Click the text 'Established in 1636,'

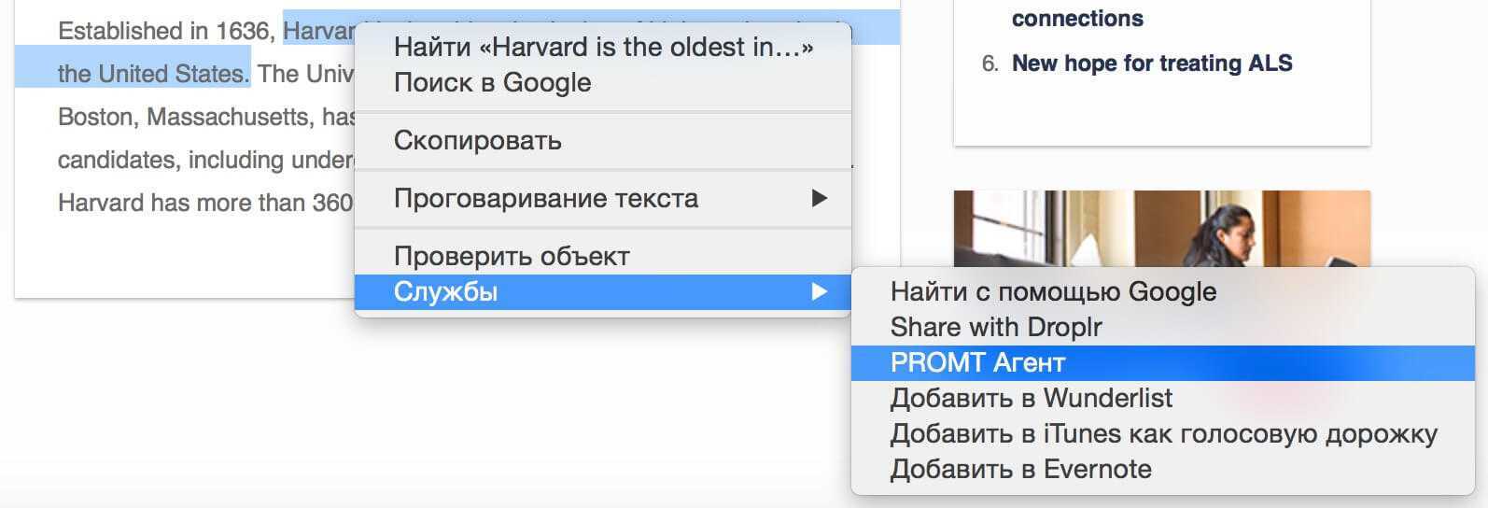pyautogui.click(x=164, y=31)
